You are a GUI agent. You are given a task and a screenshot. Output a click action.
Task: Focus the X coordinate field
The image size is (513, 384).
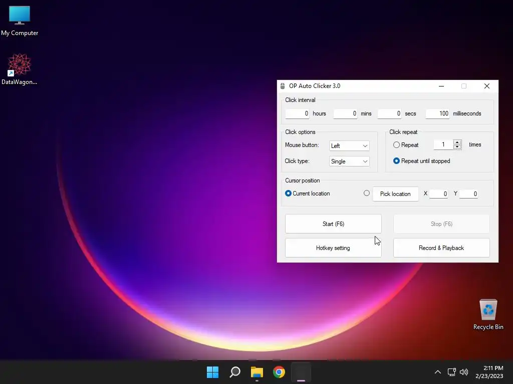(x=438, y=193)
